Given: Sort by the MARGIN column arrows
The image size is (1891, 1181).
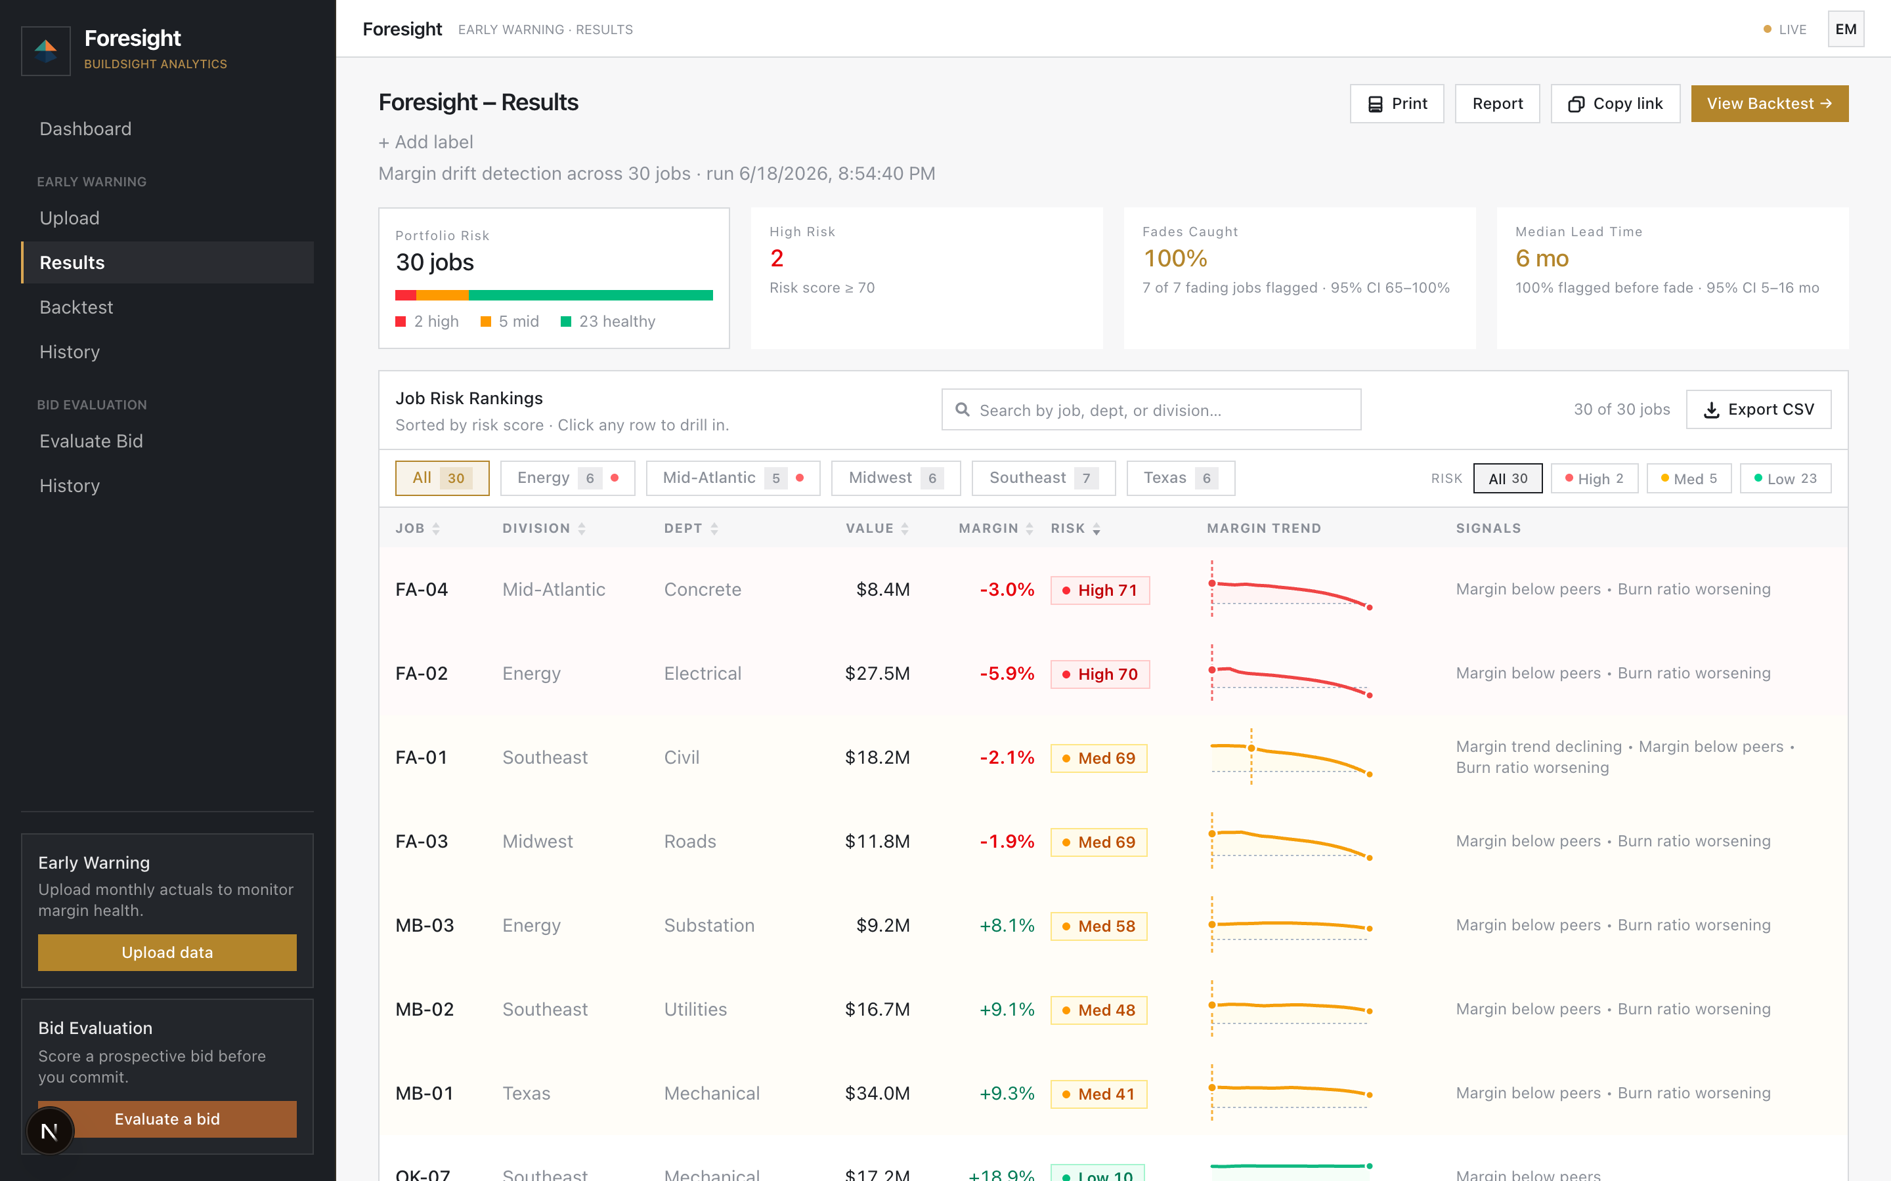Looking at the screenshot, I should [1030, 529].
